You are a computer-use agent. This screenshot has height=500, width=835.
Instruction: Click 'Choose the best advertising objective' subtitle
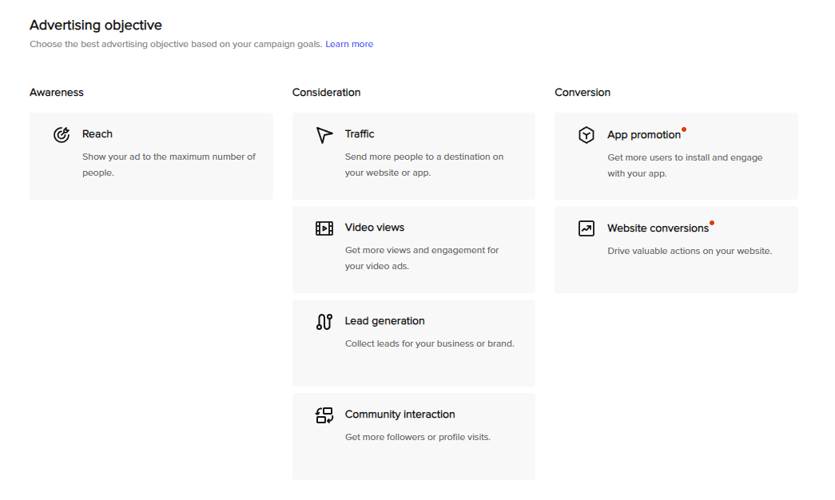point(176,44)
